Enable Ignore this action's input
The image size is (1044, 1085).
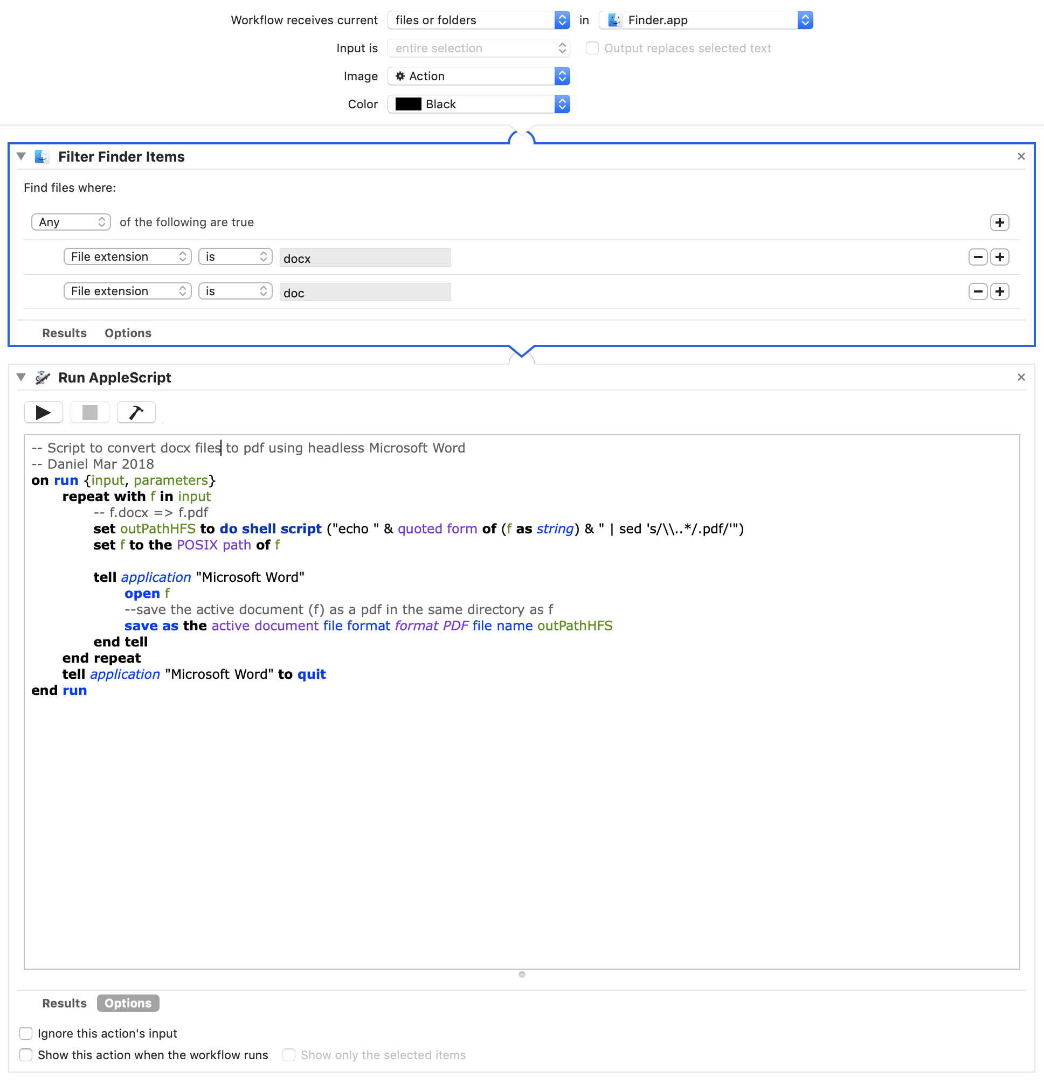coord(26,1033)
